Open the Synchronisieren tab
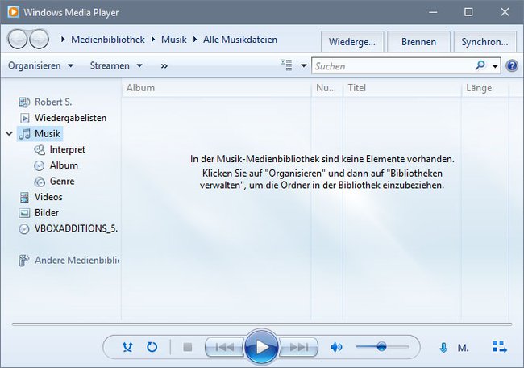The image size is (524, 368). (484, 42)
